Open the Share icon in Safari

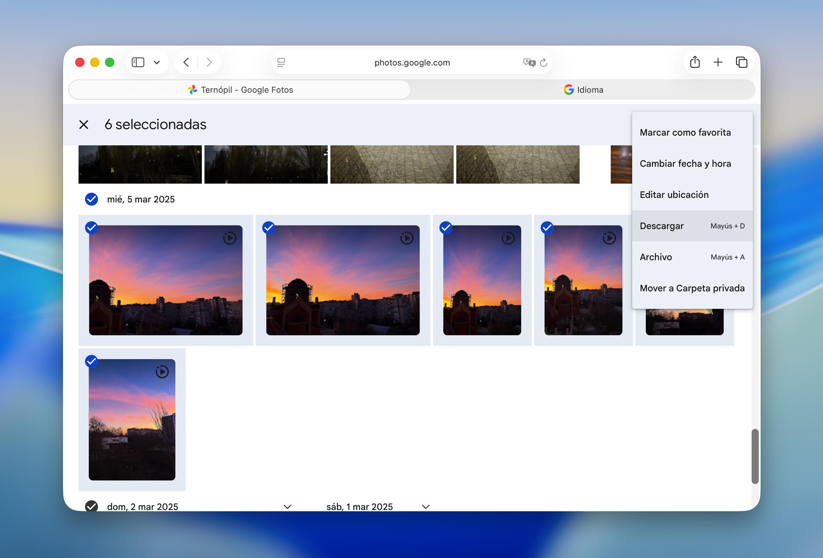695,62
